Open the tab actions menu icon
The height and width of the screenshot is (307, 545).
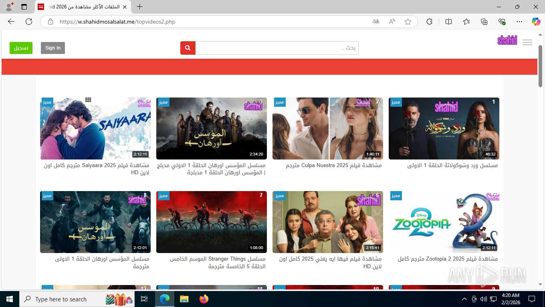point(24,7)
